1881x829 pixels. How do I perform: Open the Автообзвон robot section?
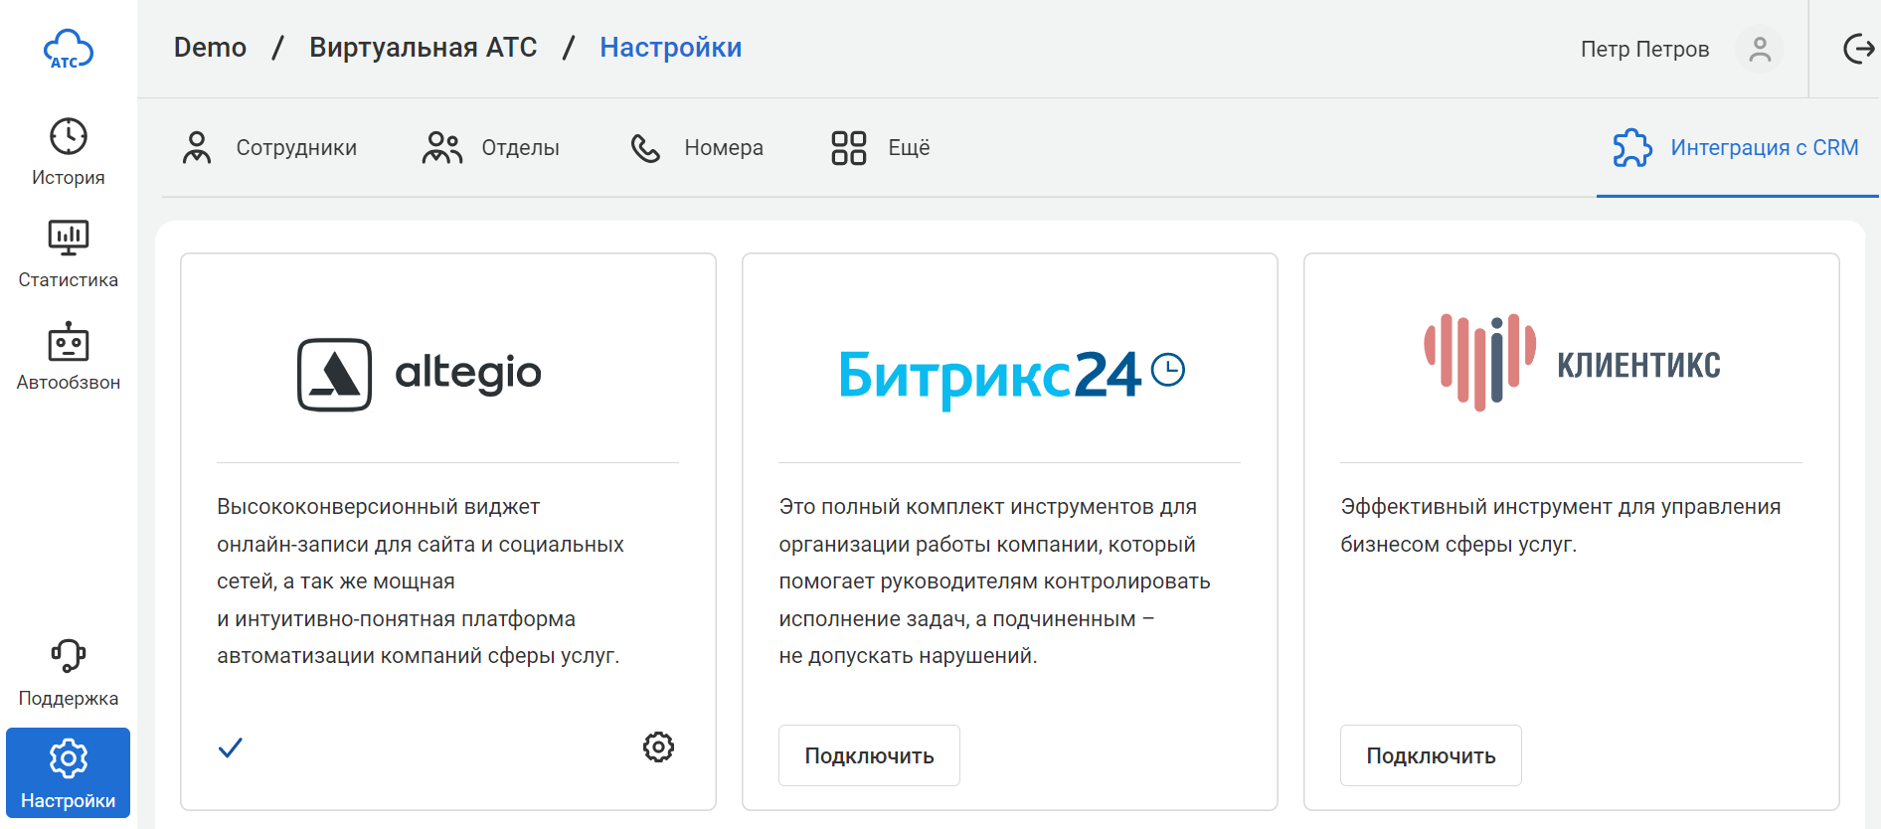pyautogui.click(x=68, y=356)
